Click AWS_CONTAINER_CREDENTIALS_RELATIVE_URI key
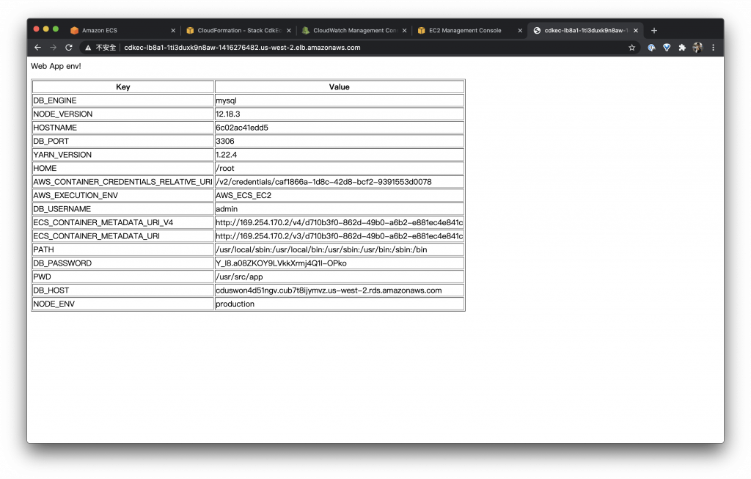 pyautogui.click(x=123, y=181)
